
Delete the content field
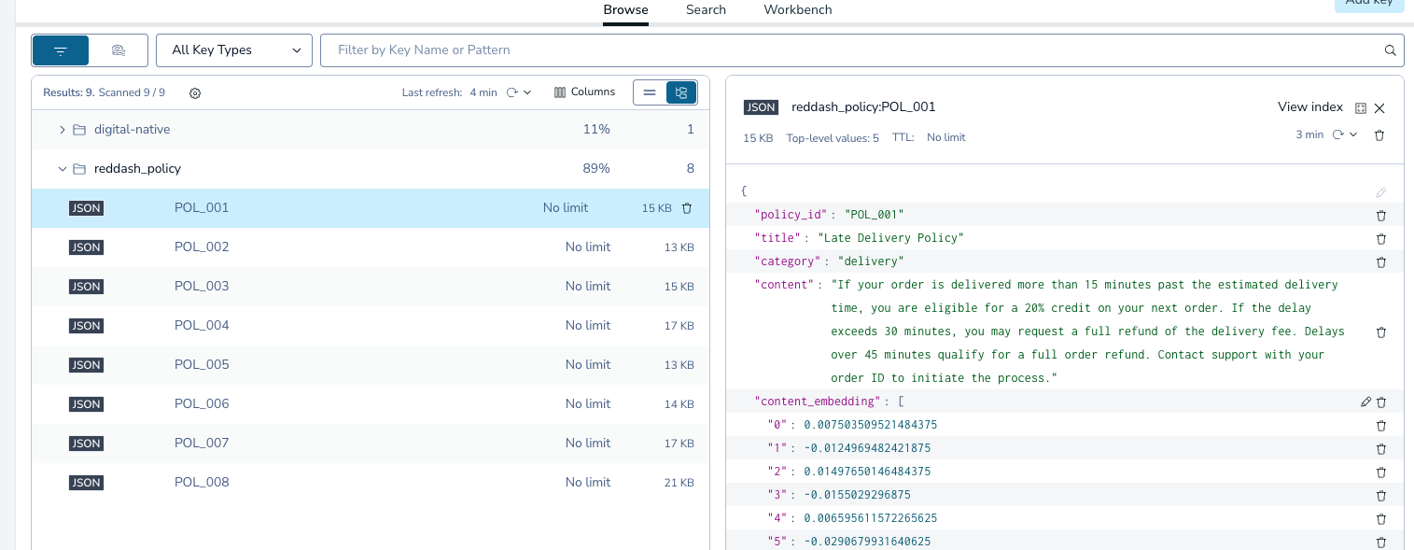click(1381, 332)
